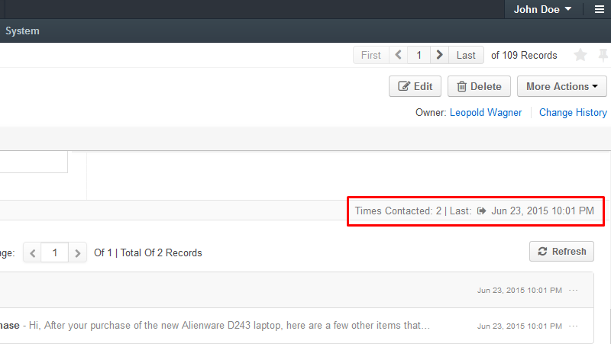Click the outgoing contact direction icon
This screenshot has width=611, height=344.
(x=482, y=211)
